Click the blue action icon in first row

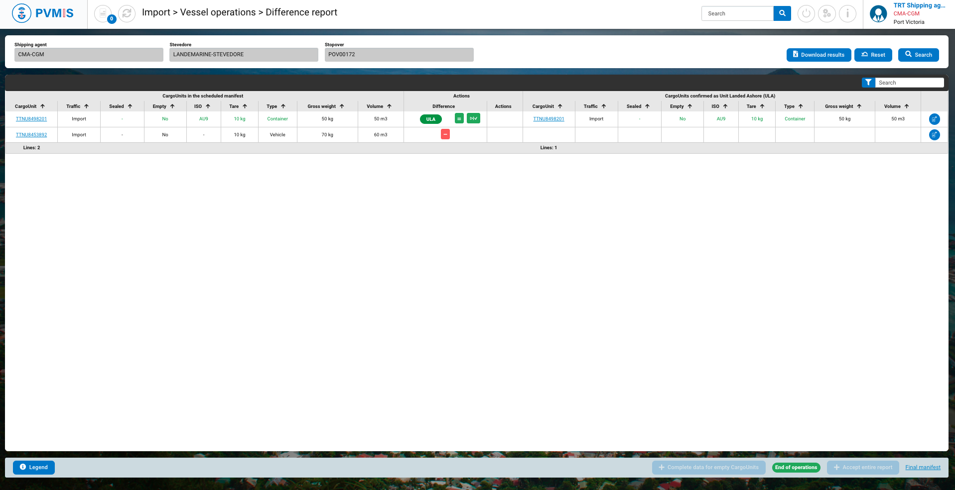934,119
